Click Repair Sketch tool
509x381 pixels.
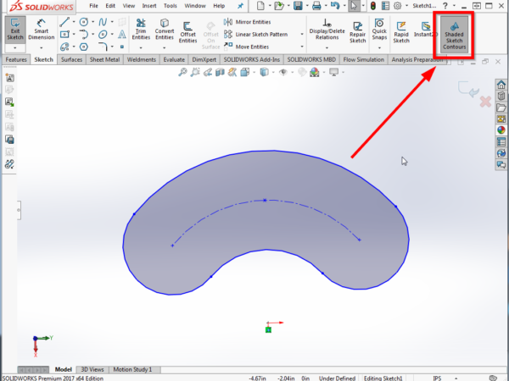coord(358,32)
